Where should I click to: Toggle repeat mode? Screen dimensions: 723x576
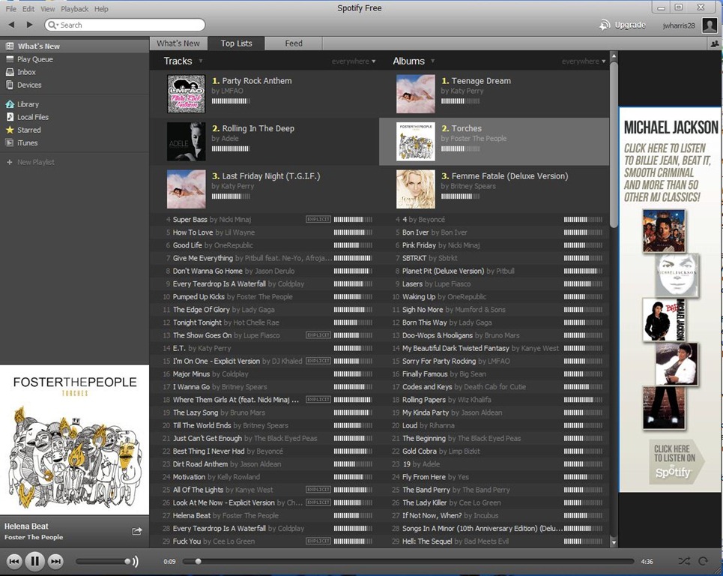pyautogui.click(x=703, y=561)
